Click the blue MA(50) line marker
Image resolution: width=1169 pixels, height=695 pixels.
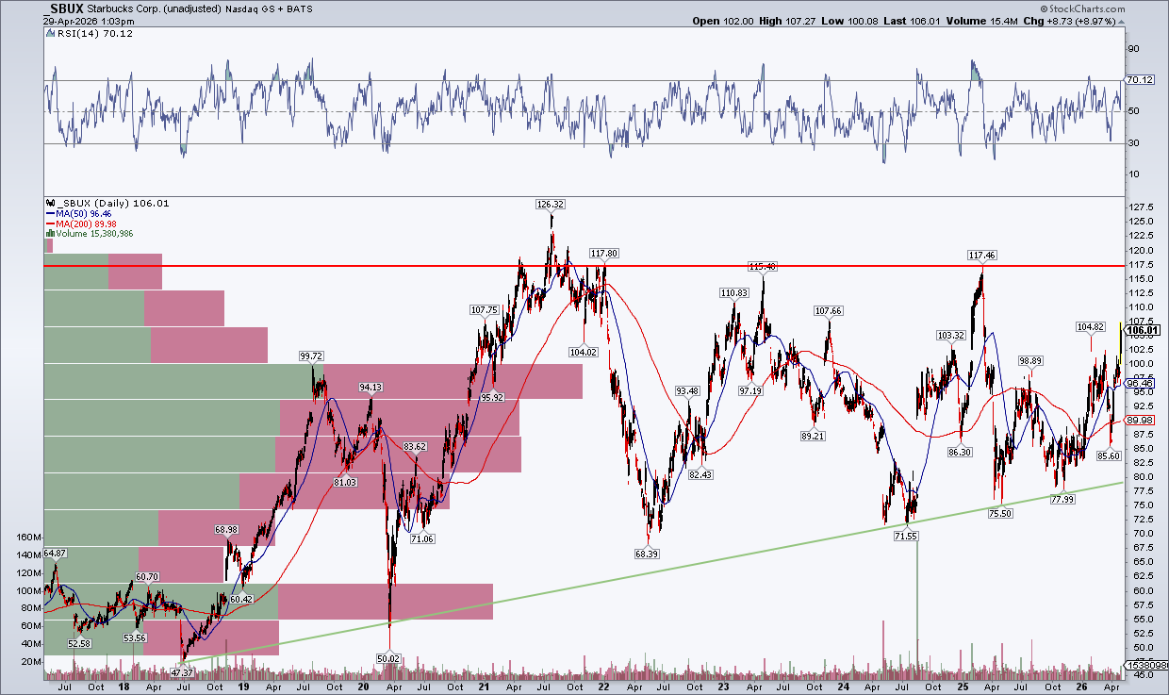52,213
